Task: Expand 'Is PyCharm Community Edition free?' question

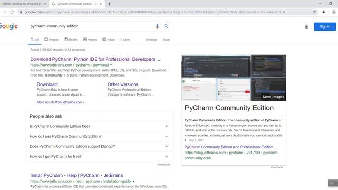Action: [x=100, y=126]
